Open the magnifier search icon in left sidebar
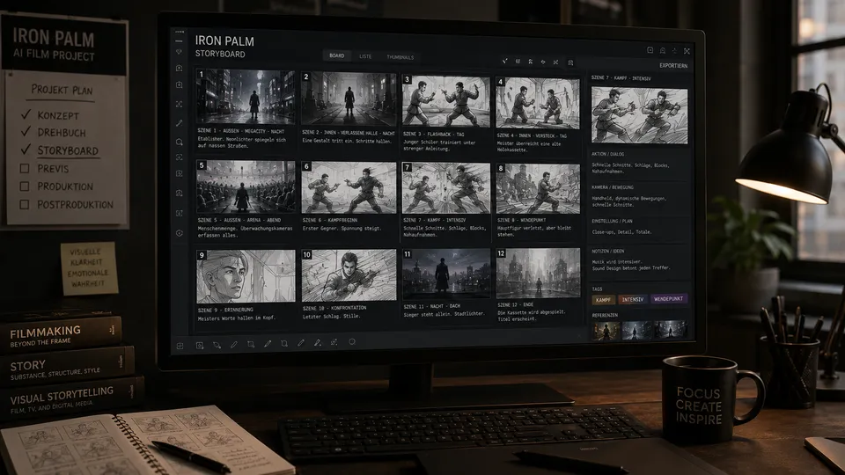 [180, 142]
